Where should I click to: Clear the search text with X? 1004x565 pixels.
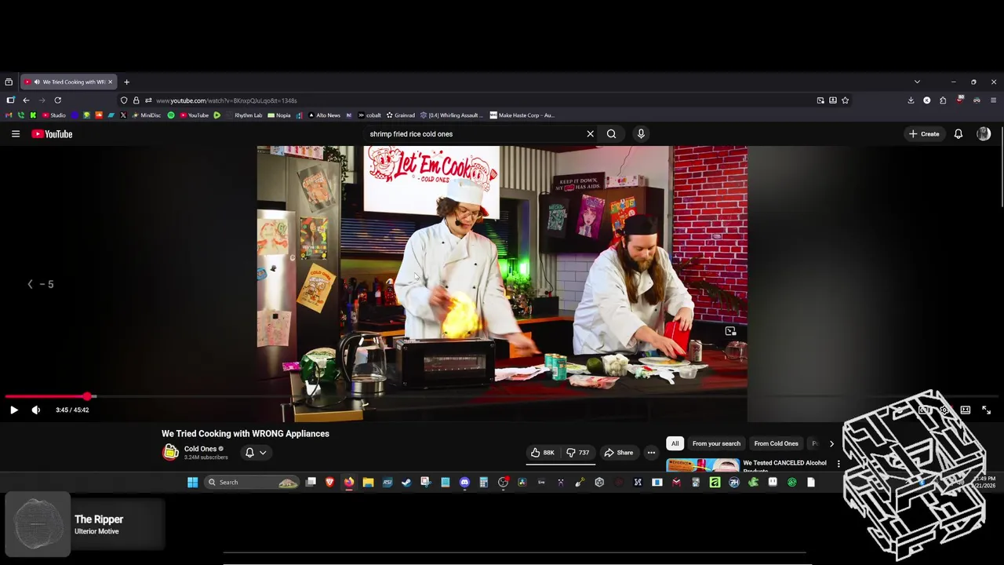(x=590, y=134)
